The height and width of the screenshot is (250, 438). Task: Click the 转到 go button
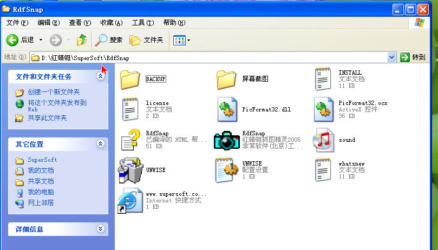coord(413,57)
